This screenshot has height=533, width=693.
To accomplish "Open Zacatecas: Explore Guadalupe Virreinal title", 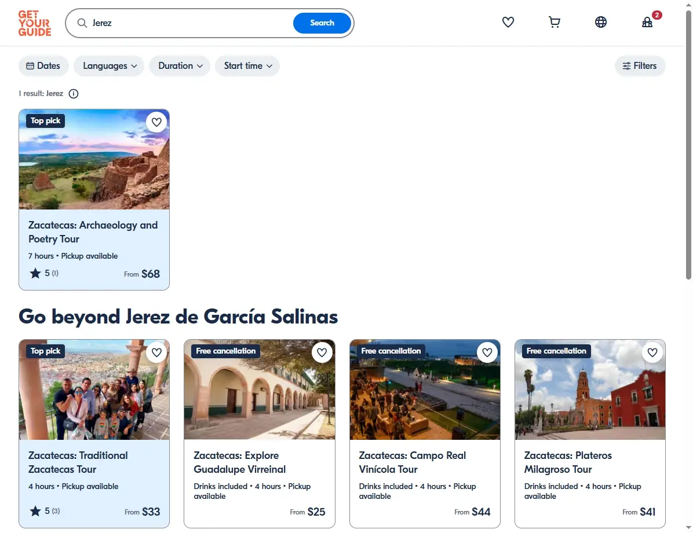I will click(239, 462).
